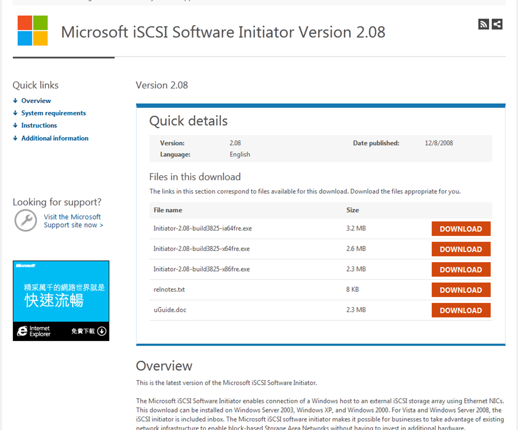The image size is (518, 430).
Task: Click the Microsoft four-color logo
Action: (x=32, y=30)
